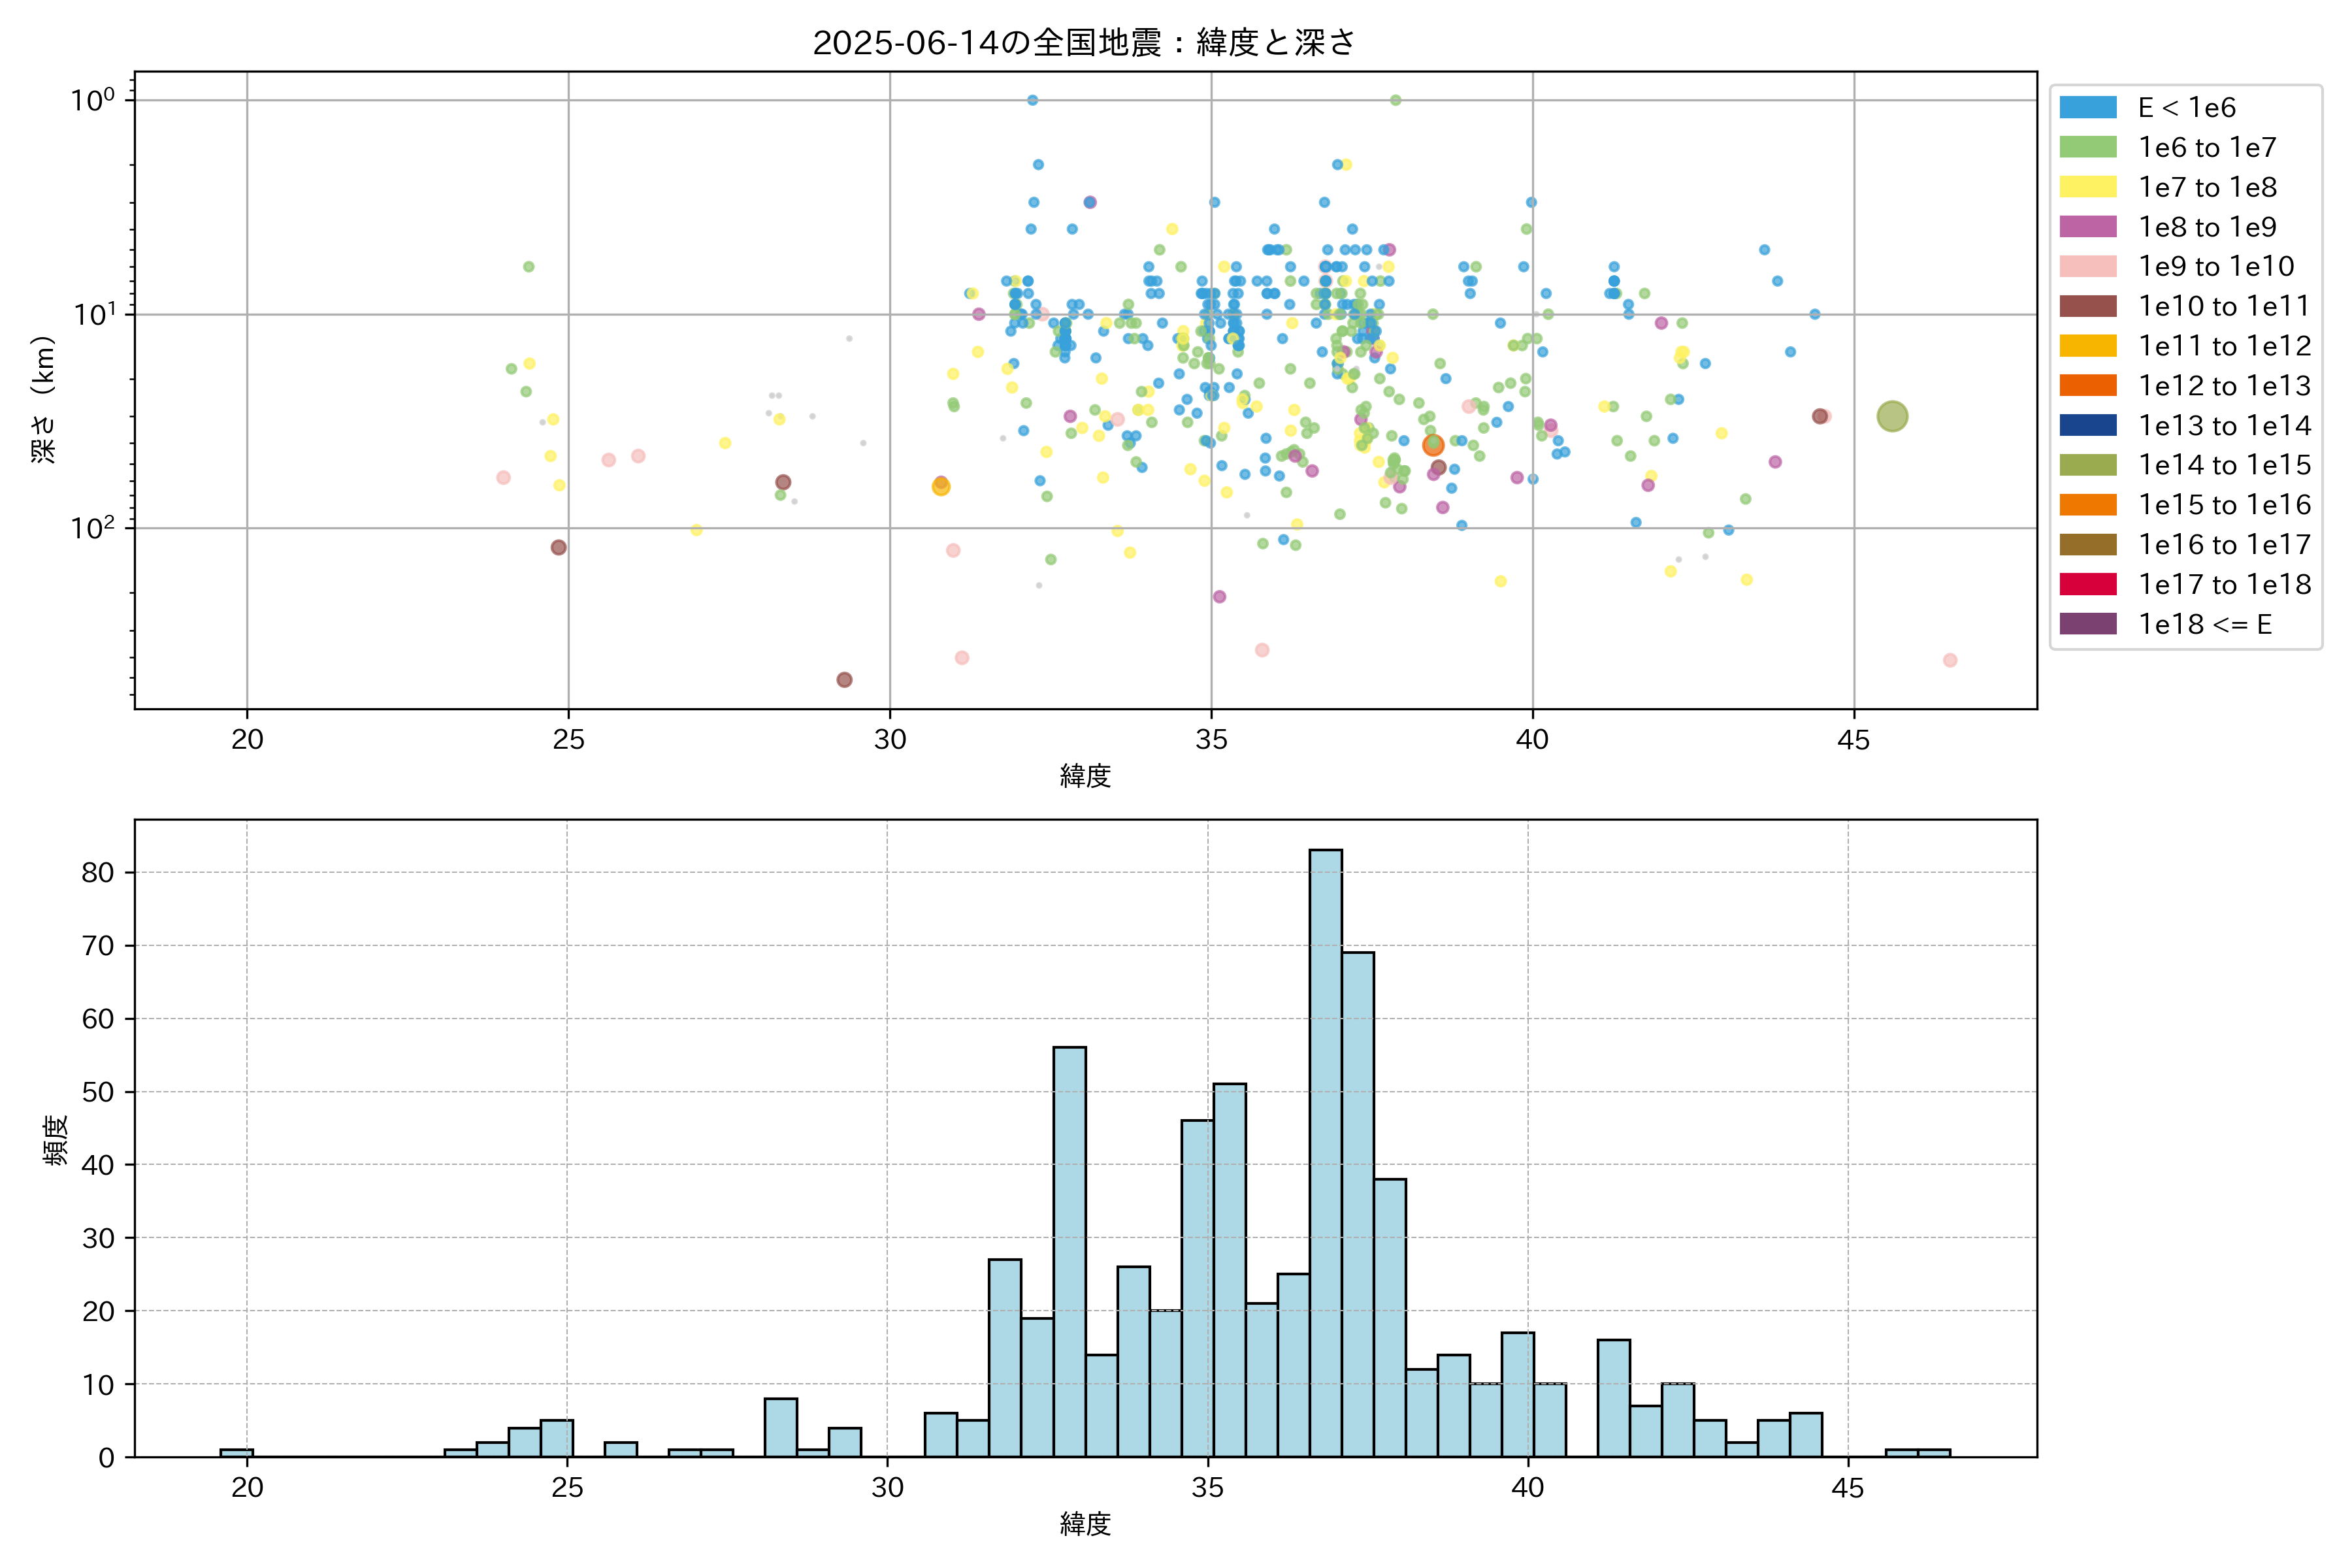Click the '1e18 <= E' legend label
This screenshot has height=1568, width=2352.
click(2205, 625)
